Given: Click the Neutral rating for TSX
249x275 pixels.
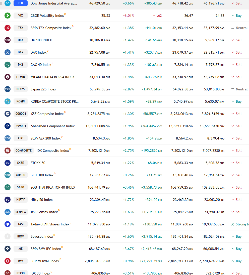Looking at the screenshot, I should [x=239, y=28].
